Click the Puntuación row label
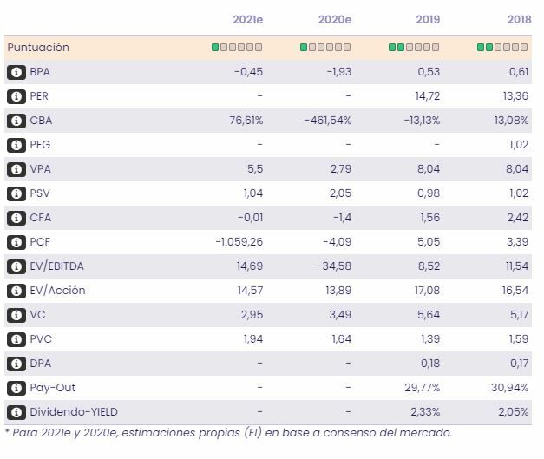The width and height of the screenshot is (544, 459). click(38, 48)
